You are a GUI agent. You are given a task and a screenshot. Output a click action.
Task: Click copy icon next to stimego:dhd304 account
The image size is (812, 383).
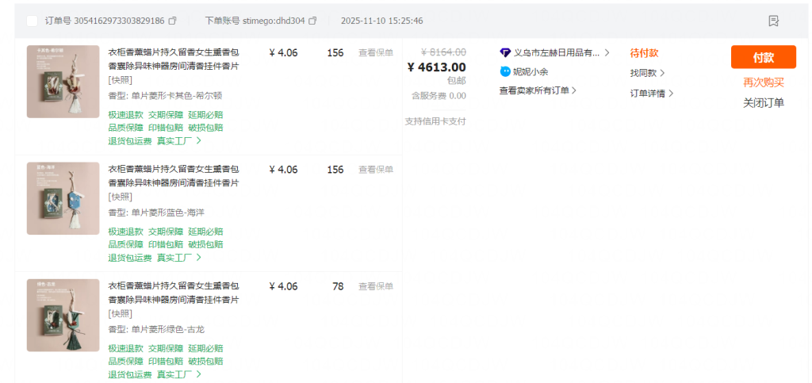click(312, 21)
